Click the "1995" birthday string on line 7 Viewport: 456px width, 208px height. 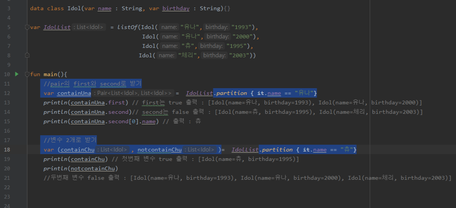237,46
